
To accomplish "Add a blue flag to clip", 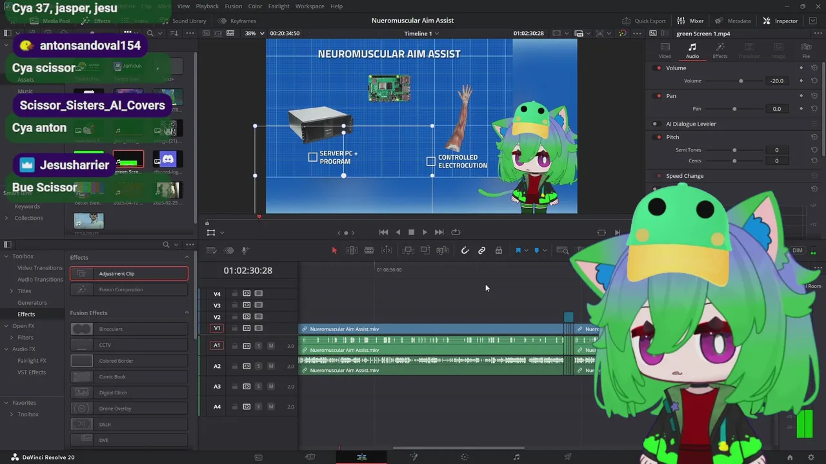I will (x=518, y=251).
